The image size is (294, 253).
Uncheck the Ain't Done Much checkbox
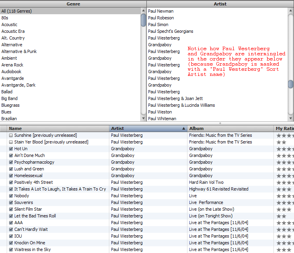point(11,155)
